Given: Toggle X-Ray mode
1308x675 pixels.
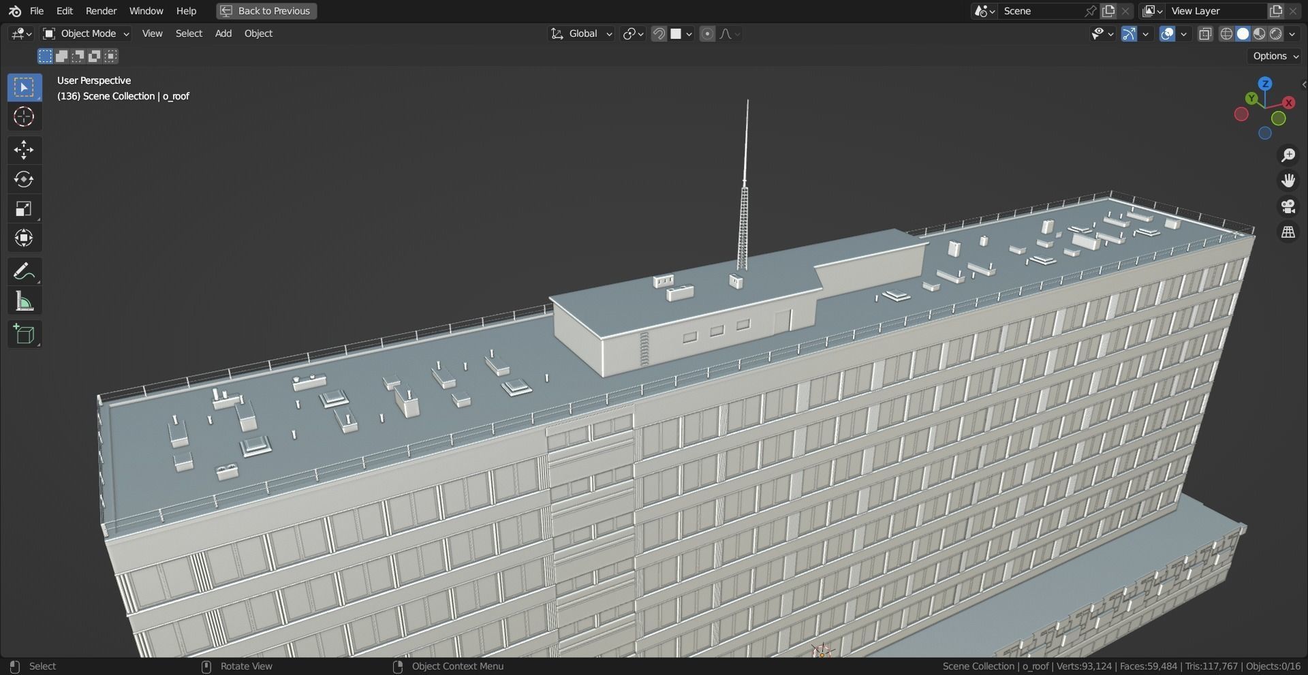Looking at the screenshot, I should pyautogui.click(x=1205, y=33).
